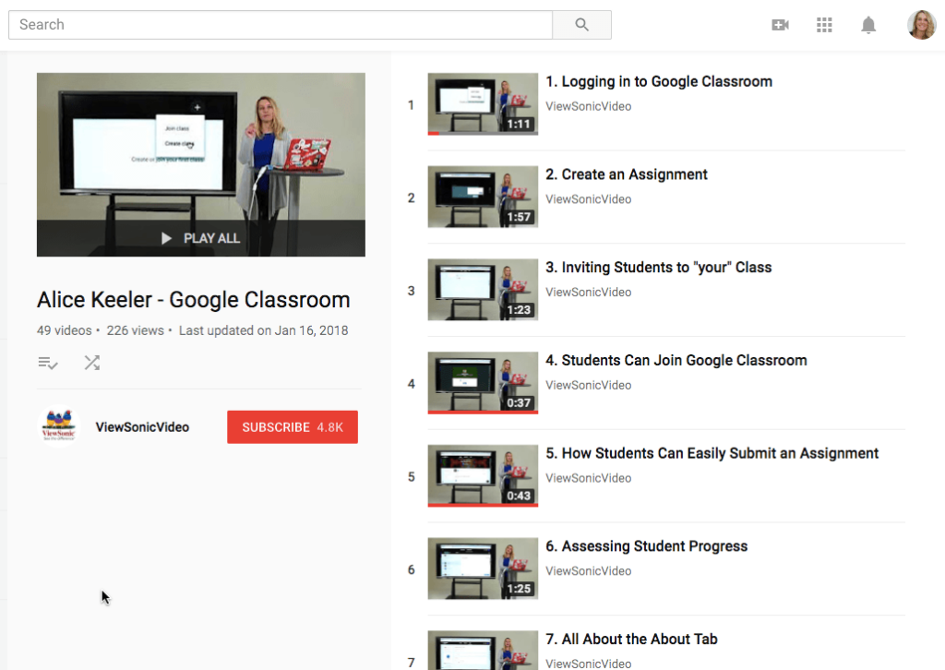The image size is (945, 670).
Task: Open video '2. Create an Assignment'
Action: (627, 174)
